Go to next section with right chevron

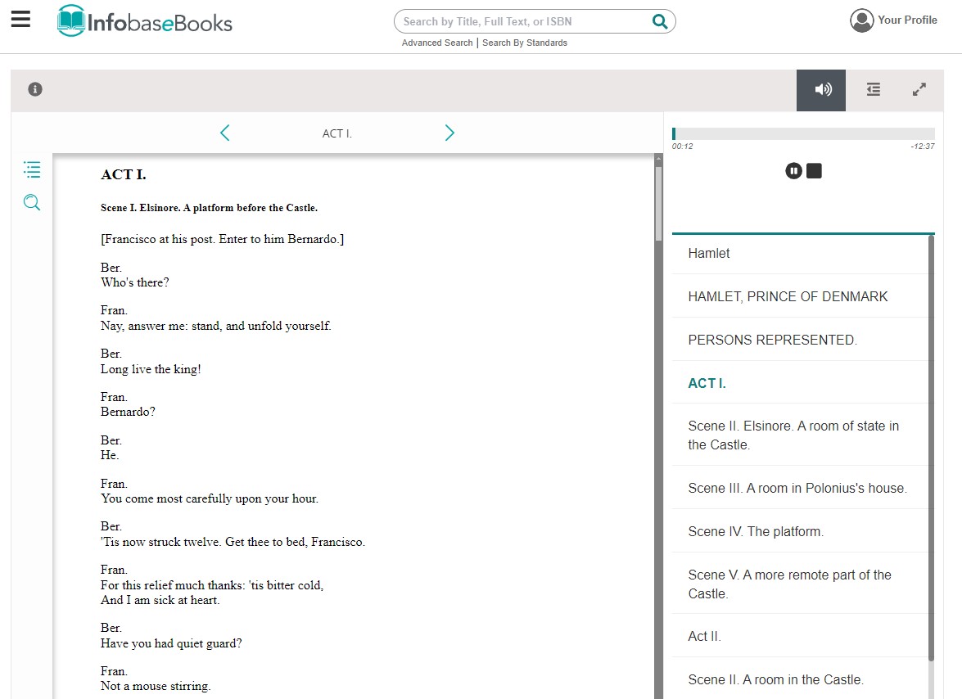click(x=449, y=133)
